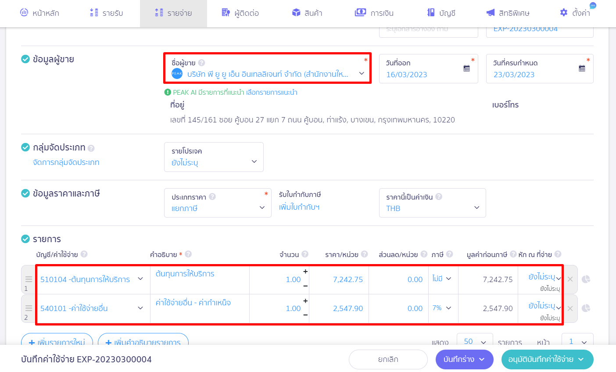Decrease quantity on ต้นทุนการให้บริการ row
Image resolution: width=616 pixels, height=372 pixels.
pos(305,286)
